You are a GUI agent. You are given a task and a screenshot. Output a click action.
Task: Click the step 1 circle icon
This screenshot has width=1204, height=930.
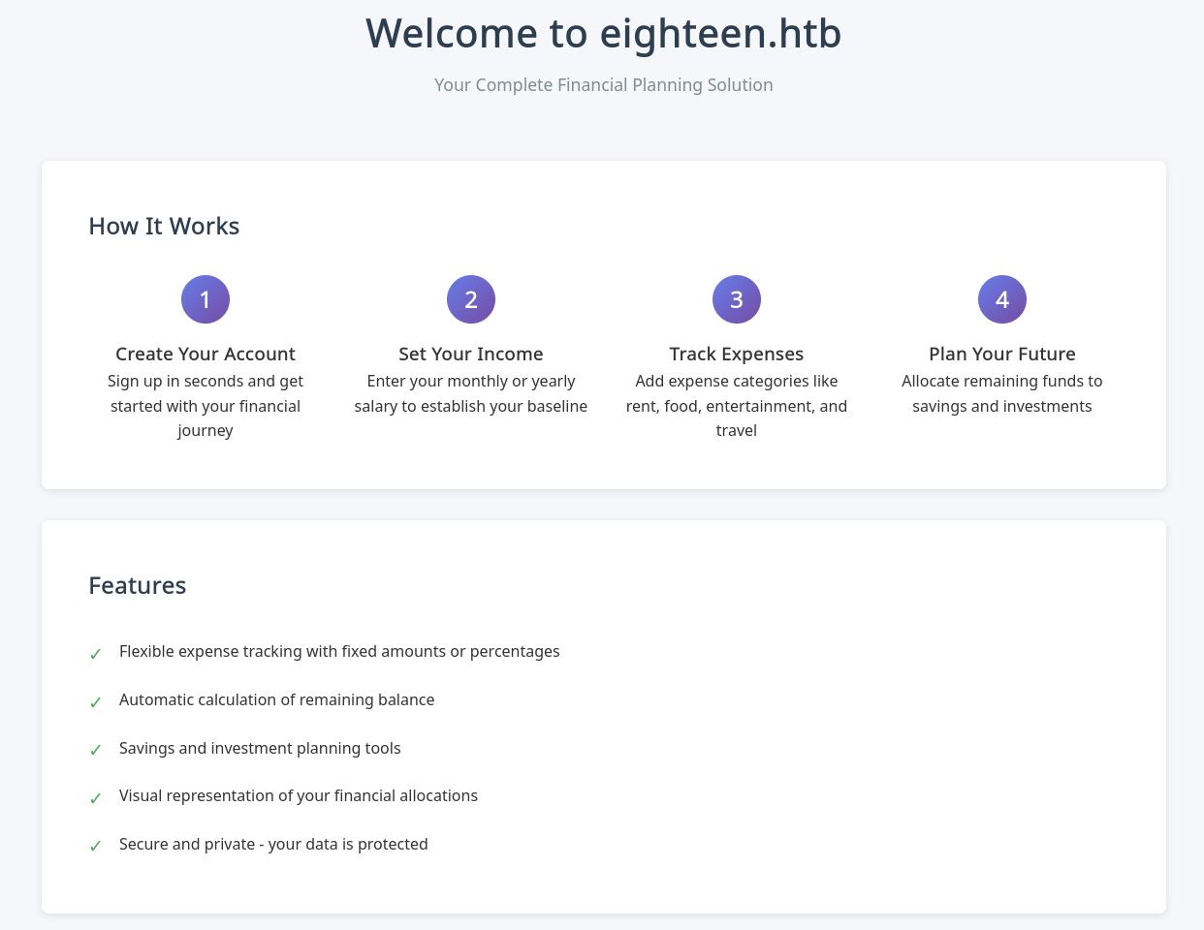tap(206, 299)
